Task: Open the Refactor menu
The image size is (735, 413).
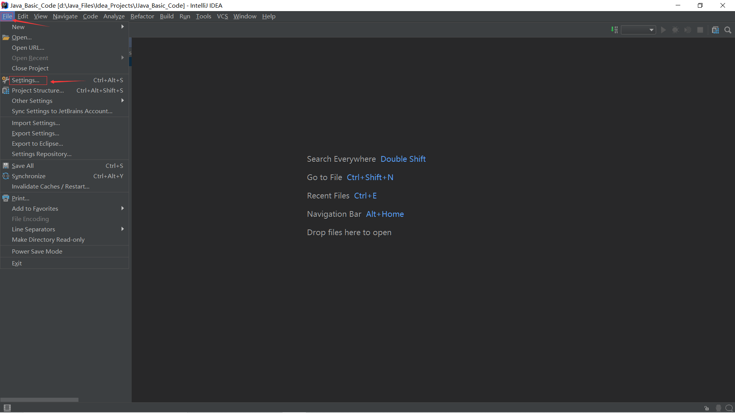Action: click(142, 16)
